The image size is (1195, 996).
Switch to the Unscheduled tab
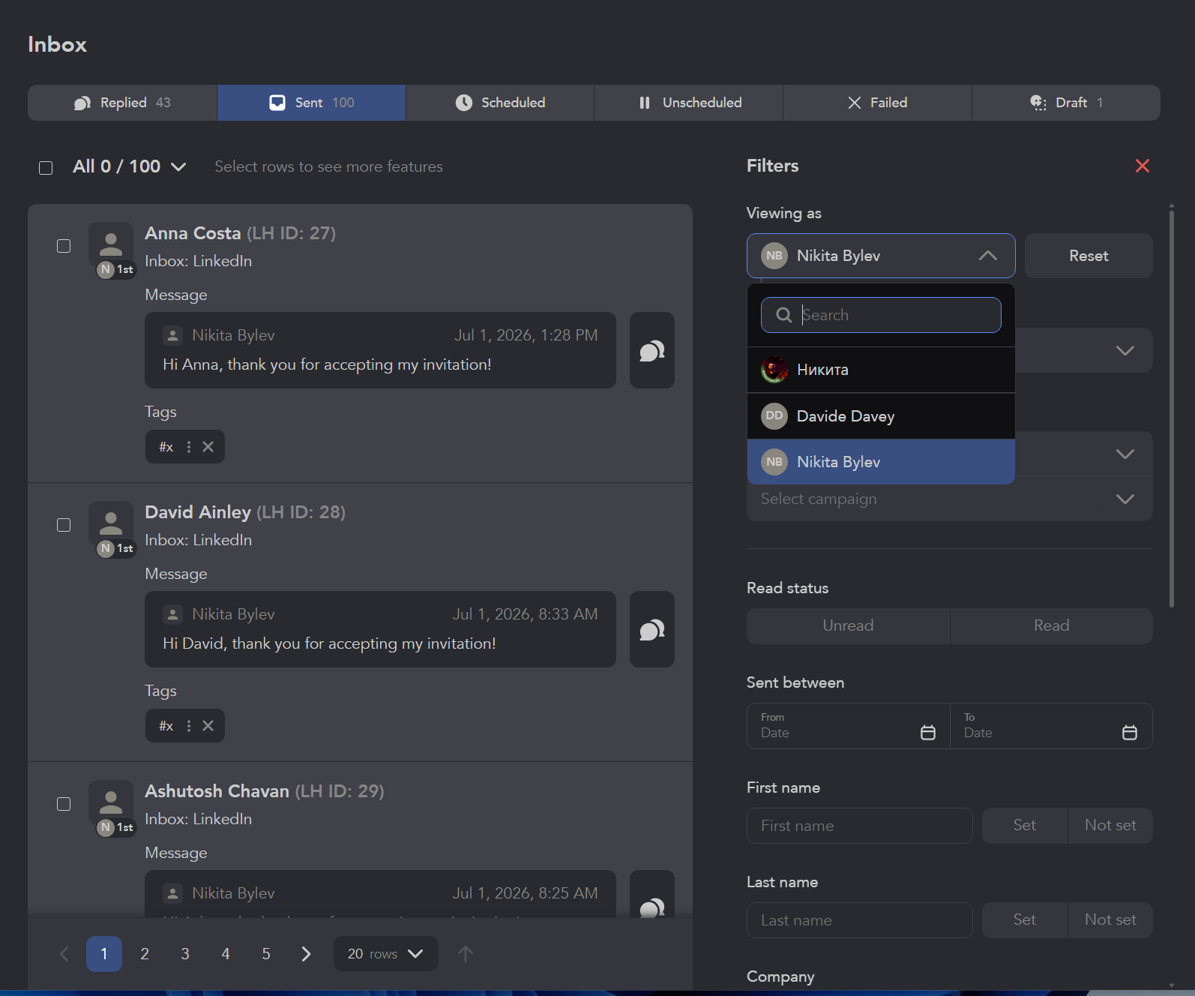[689, 103]
